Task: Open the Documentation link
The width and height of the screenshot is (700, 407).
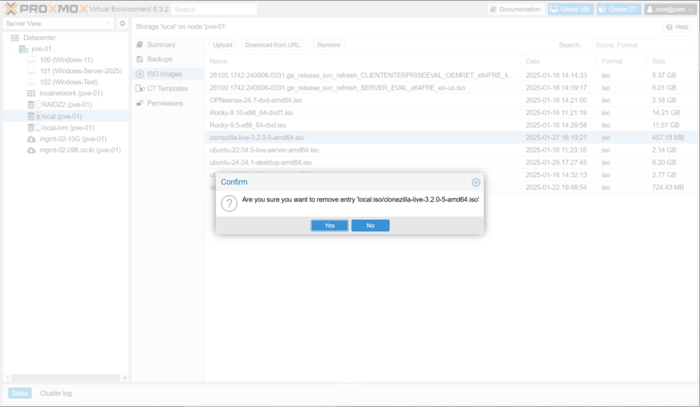Action: click(x=515, y=10)
